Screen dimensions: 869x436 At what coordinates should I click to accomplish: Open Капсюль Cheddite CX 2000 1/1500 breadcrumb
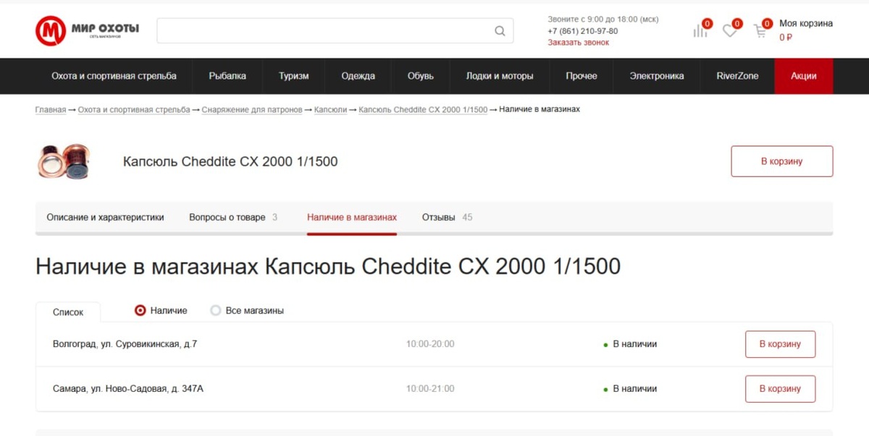point(423,110)
